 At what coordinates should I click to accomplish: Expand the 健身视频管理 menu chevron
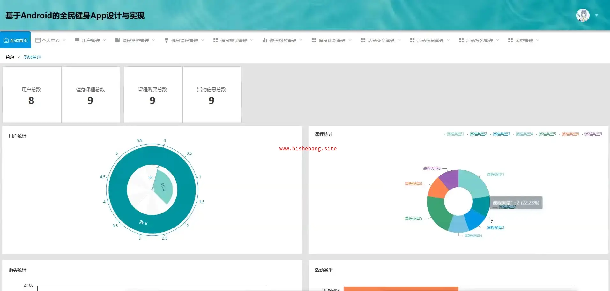click(252, 40)
